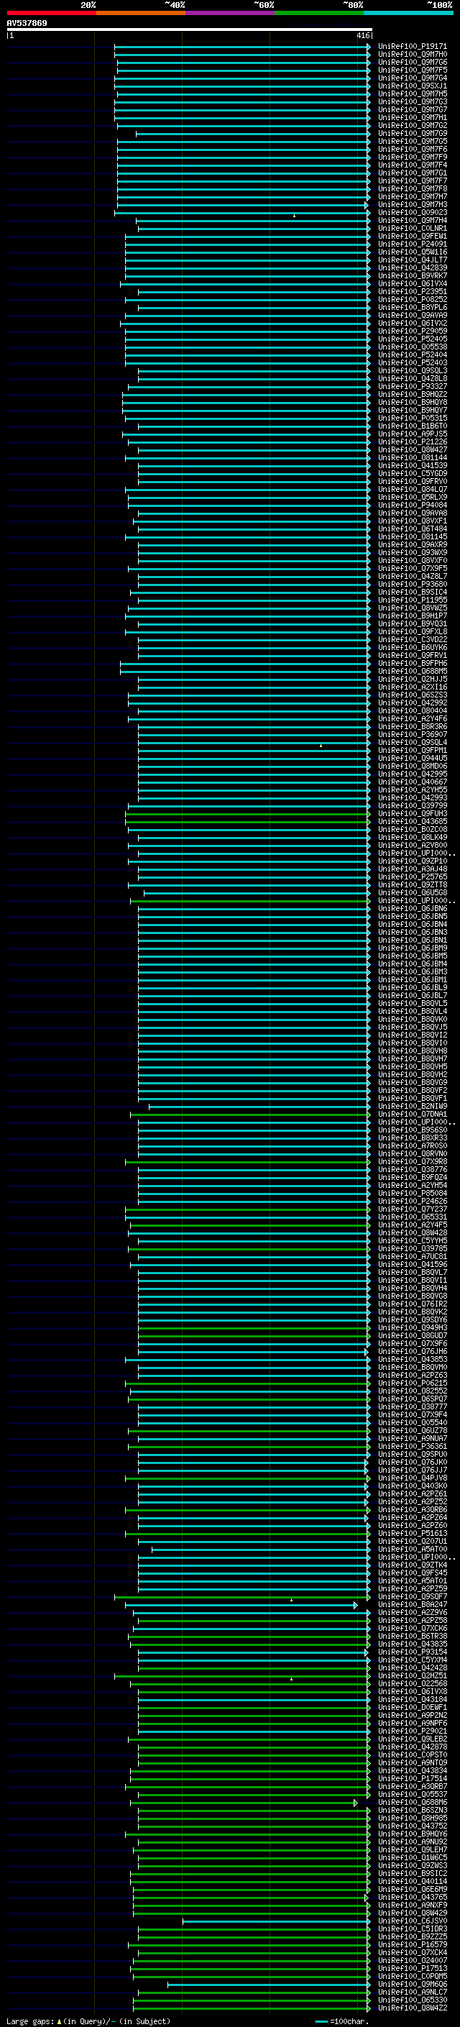460x2027 pixels.
Task: Click the yellow gap marker on Q9SQF7 alignment
Action: 291,1600
